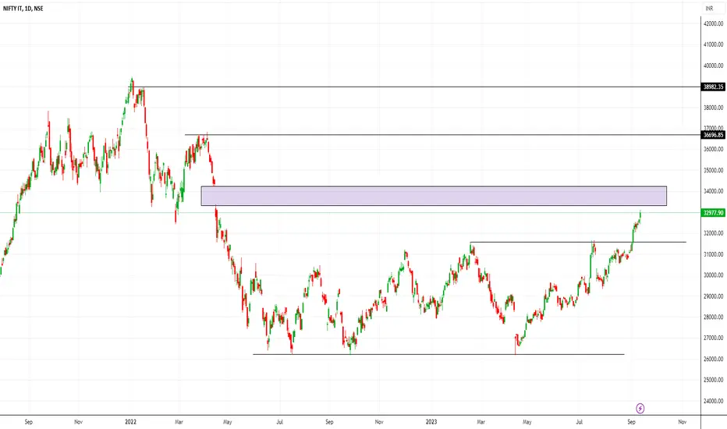Click the 28000.00 price axis label
Screen dimensions: 727x429
point(714,317)
